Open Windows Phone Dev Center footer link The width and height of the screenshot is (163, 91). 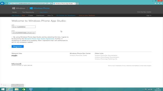[78, 55]
